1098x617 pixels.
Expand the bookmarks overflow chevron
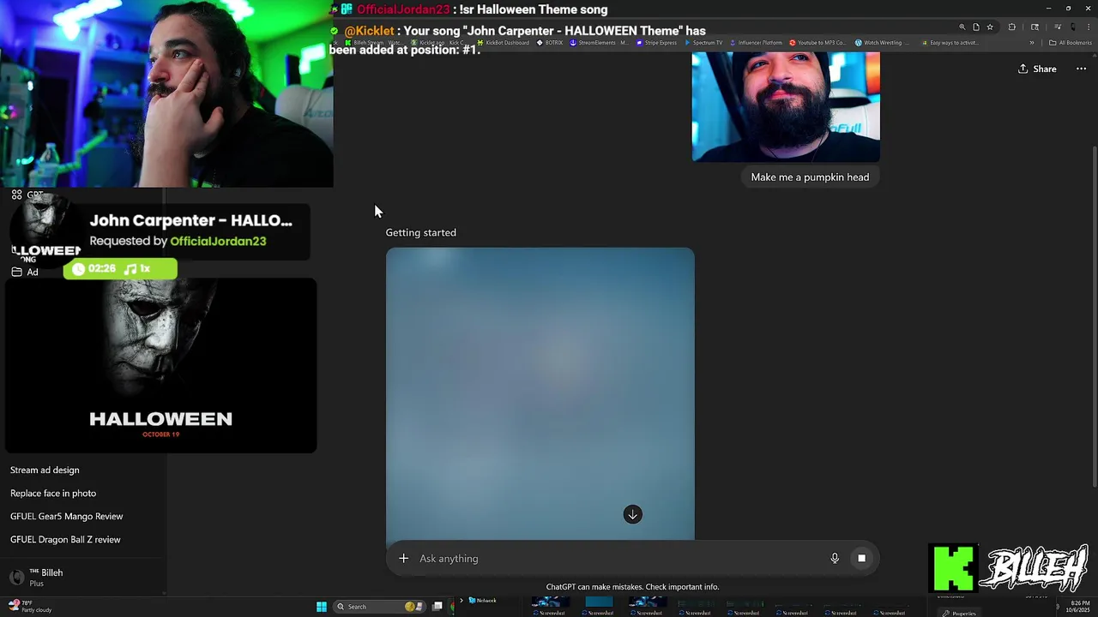tap(1032, 43)
